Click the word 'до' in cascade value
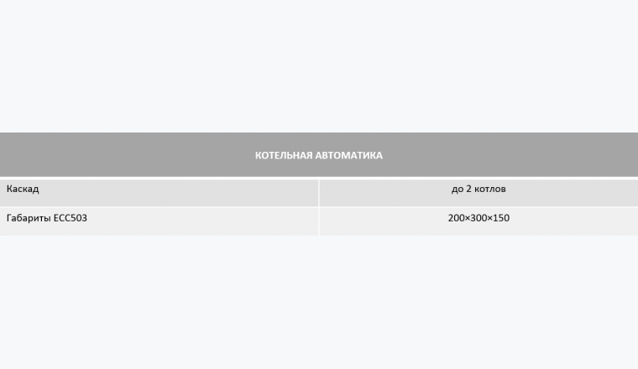Image resolution: width=638 pixels, height=369 pixels. 458,190
